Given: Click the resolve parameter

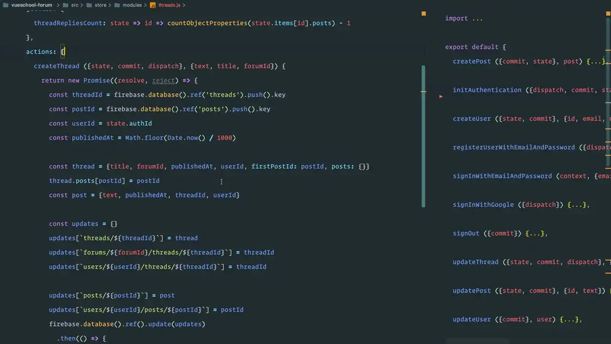Looking at the screenshot, I should [131, 80].
